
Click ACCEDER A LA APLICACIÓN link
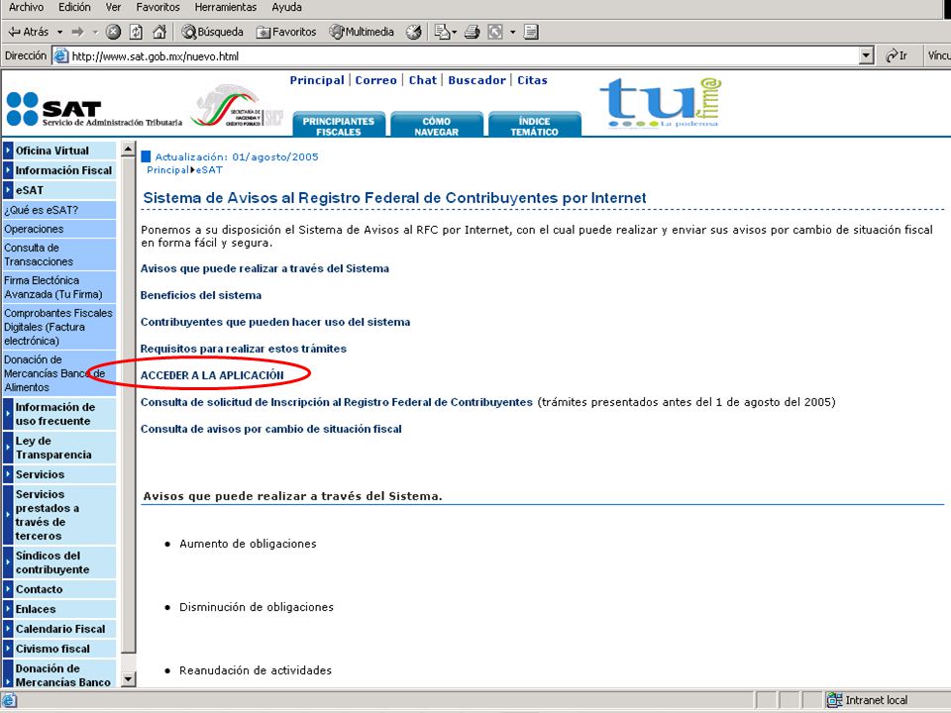point(212,375)
